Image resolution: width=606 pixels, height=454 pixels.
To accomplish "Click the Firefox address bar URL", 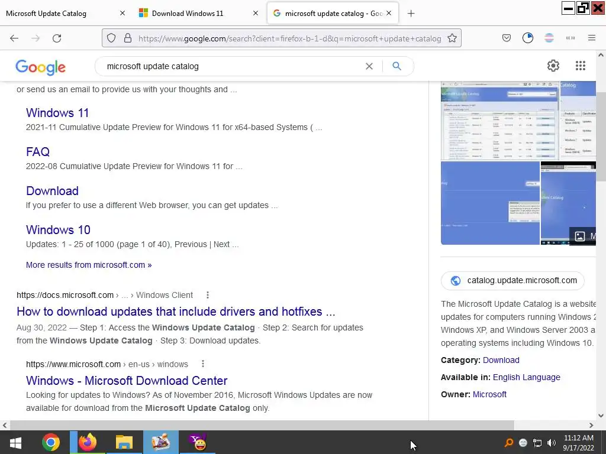I will pos(289,38).
